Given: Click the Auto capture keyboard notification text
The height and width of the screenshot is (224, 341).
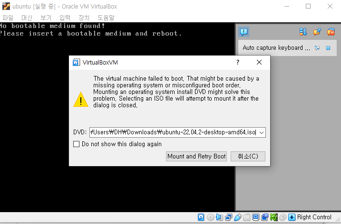Looking at the screenshot, I should (x=276, y=48).
